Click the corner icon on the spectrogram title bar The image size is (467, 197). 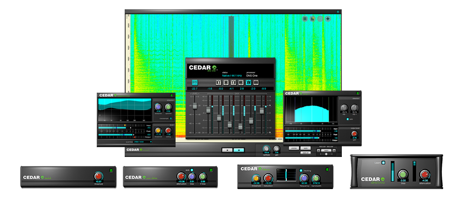[338, 12]
